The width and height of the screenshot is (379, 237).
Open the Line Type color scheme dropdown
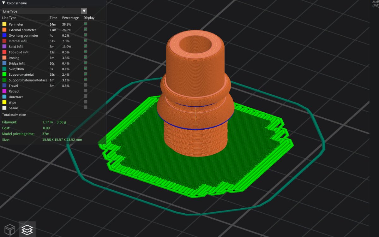click(x=84, y=11)
